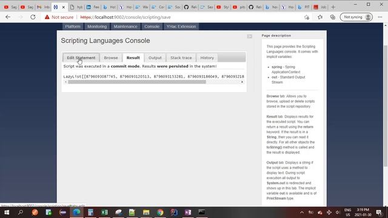This screenshot has width=388, height=218.
Task: Switch to the LinkedIn Feed browser tab
Action: [x=93, y=7]
